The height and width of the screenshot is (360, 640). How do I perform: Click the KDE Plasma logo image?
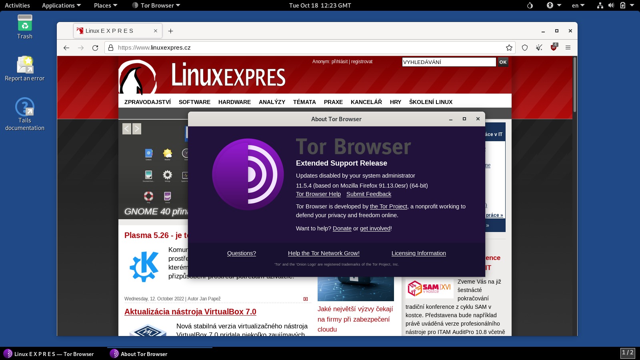click(x=144, y=266)
